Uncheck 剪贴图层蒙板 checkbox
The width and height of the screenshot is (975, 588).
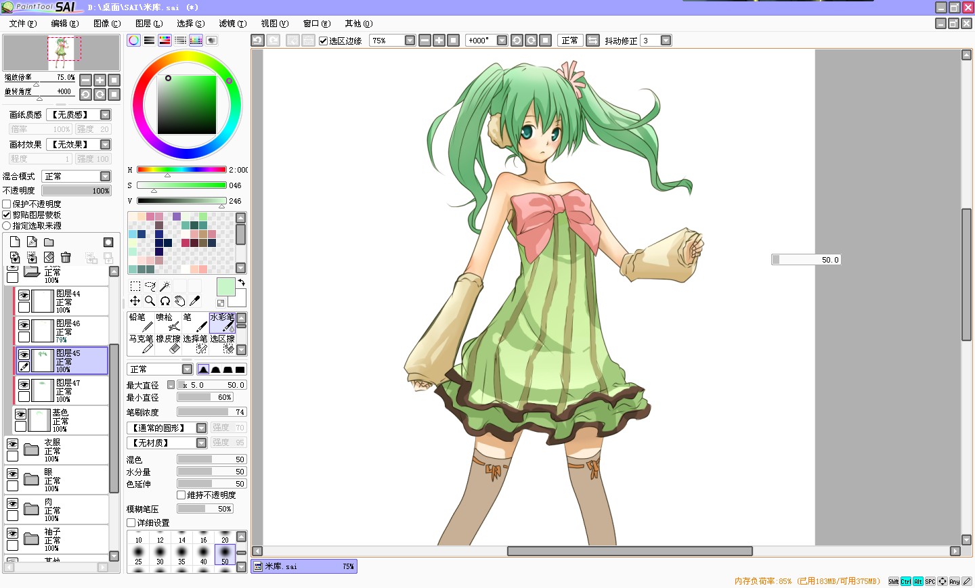click(7, 214)
